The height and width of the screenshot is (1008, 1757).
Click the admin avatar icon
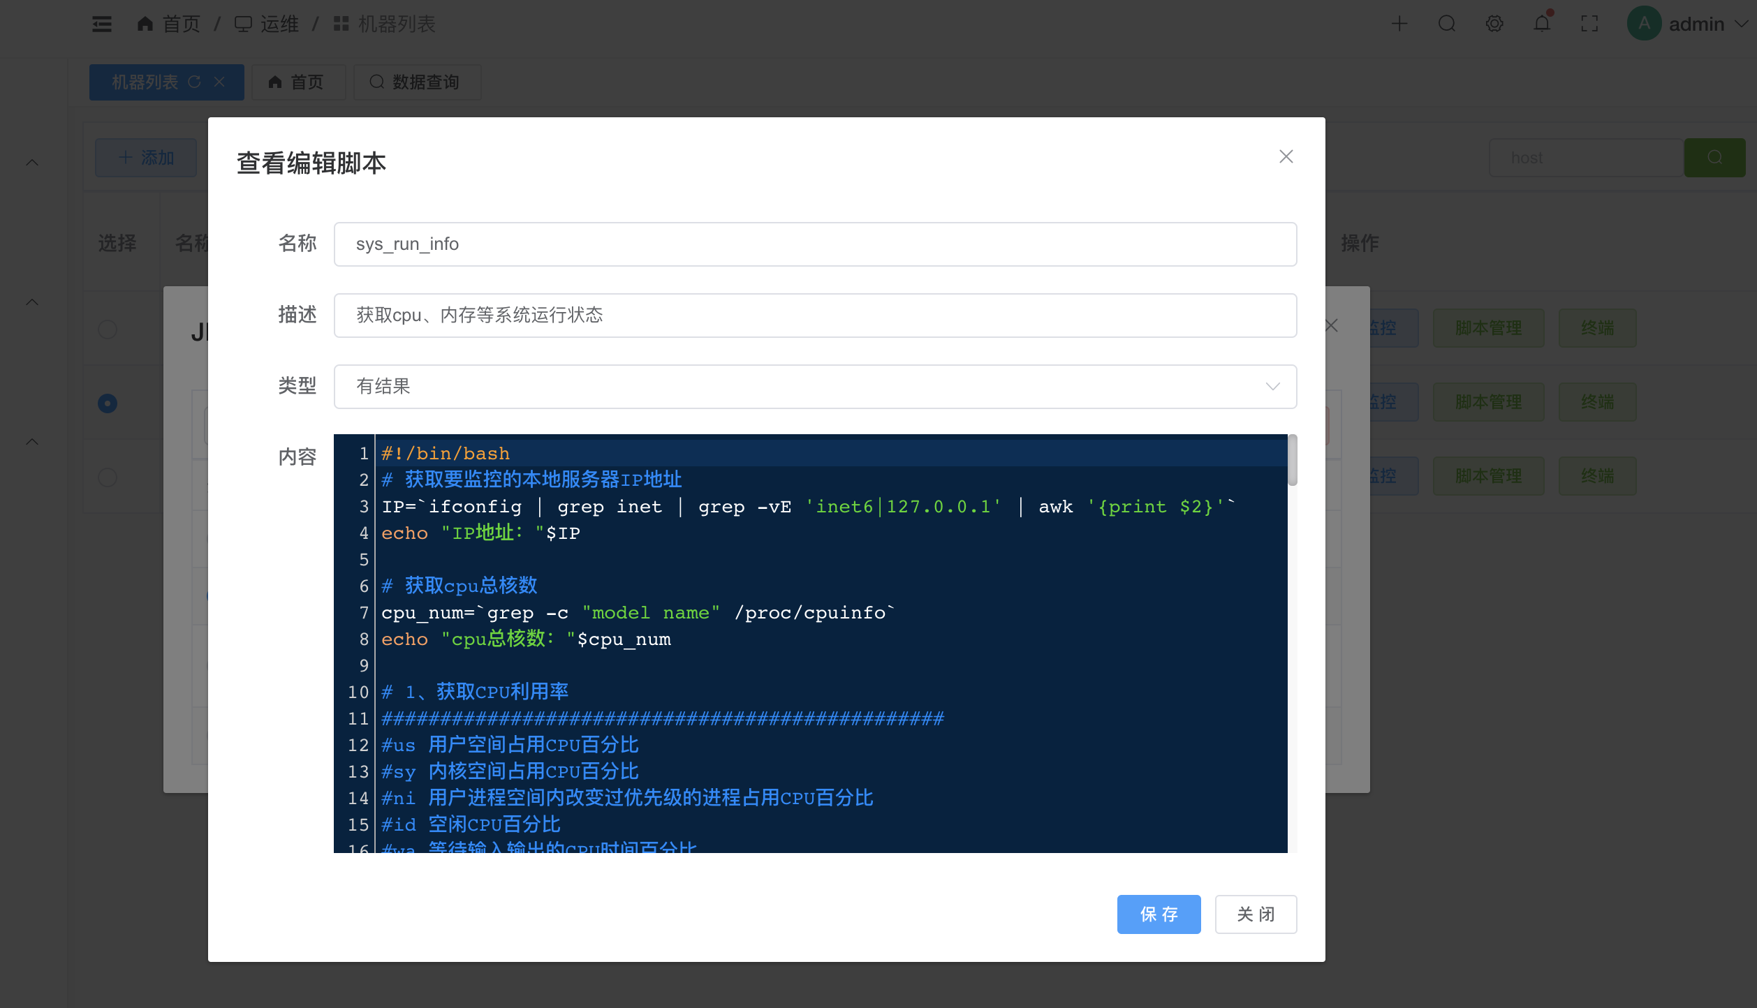point(1644,24)
